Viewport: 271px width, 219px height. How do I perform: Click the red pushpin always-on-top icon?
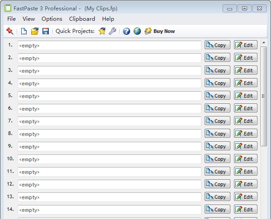pos(9,31)
